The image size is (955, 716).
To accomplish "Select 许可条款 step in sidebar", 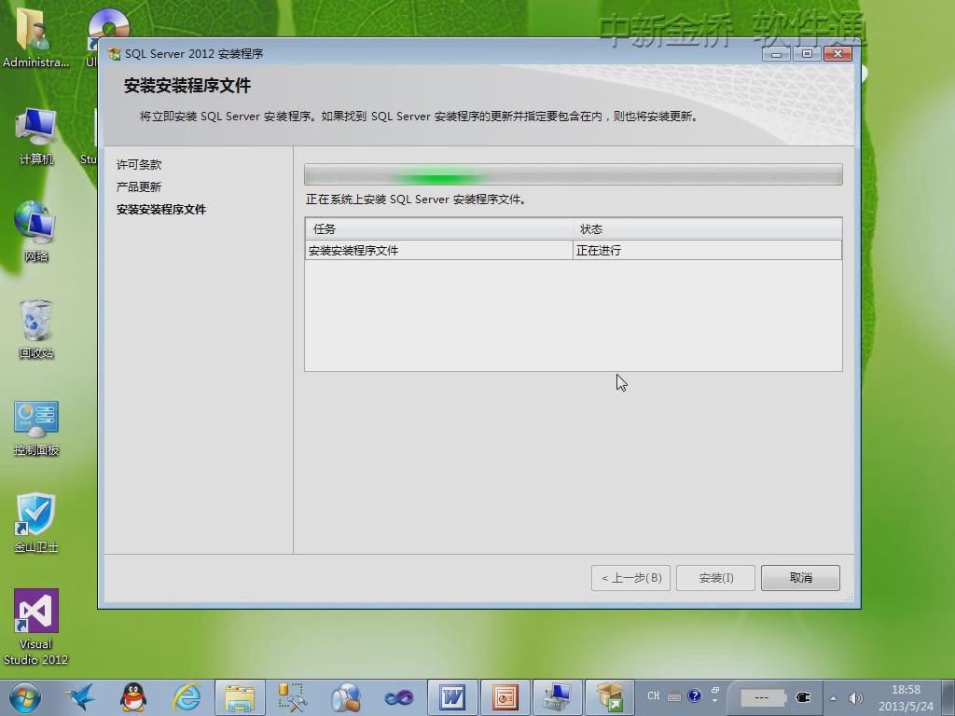I will pos(139,164).
